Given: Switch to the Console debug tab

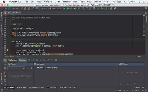Looking at the screenshot, I should coord(13,60).
